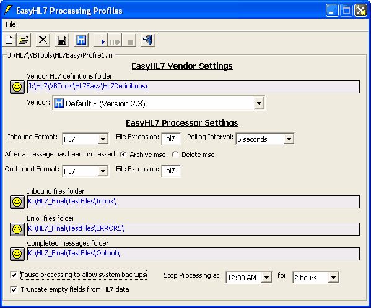
Task: Click the stop processing square icon
Action: pyautogui.click(x=129, y=40)
